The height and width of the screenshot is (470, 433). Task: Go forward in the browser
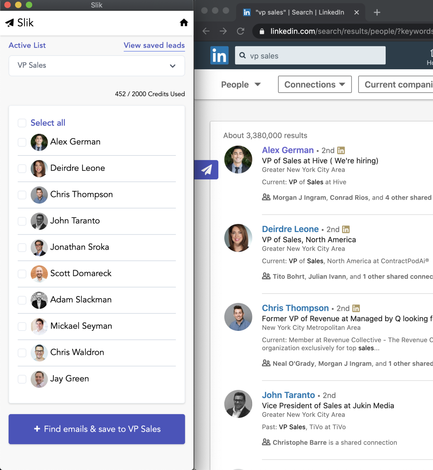tap(223, 31)
